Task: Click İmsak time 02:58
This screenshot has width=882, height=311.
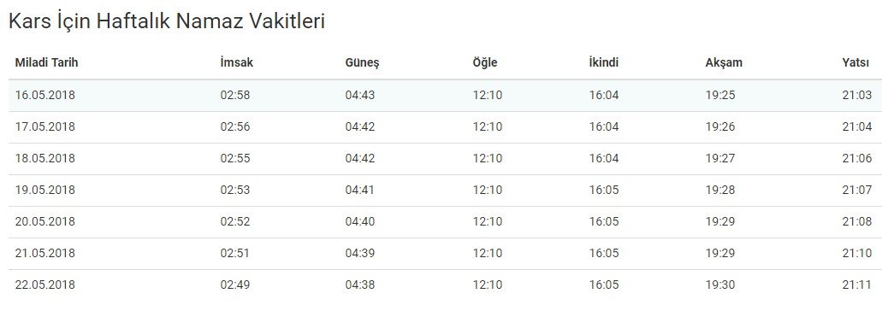Action: (x=235, y=96)
